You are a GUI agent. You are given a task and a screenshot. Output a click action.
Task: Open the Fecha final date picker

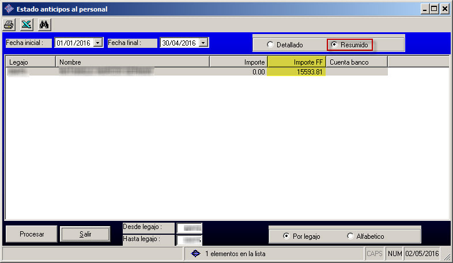click(x=203, y=43)
